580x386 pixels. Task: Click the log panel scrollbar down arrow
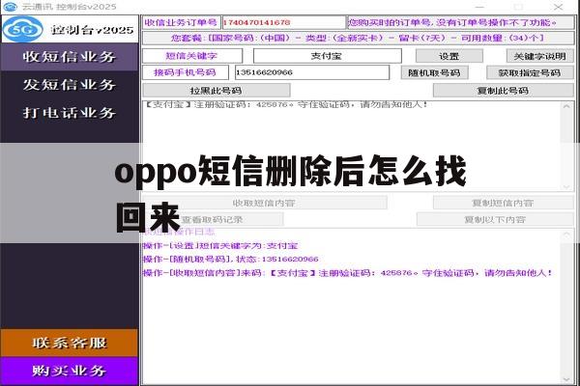click(x=566, y=379)
